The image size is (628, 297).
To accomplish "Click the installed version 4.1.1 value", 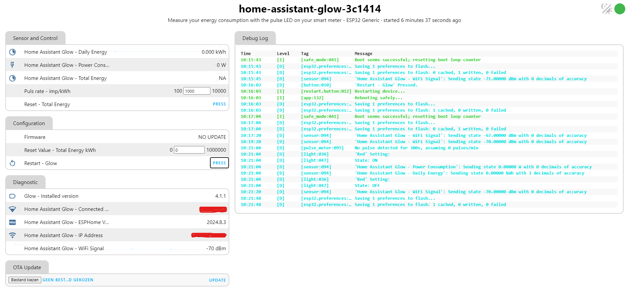I will (x=220, y=196).
